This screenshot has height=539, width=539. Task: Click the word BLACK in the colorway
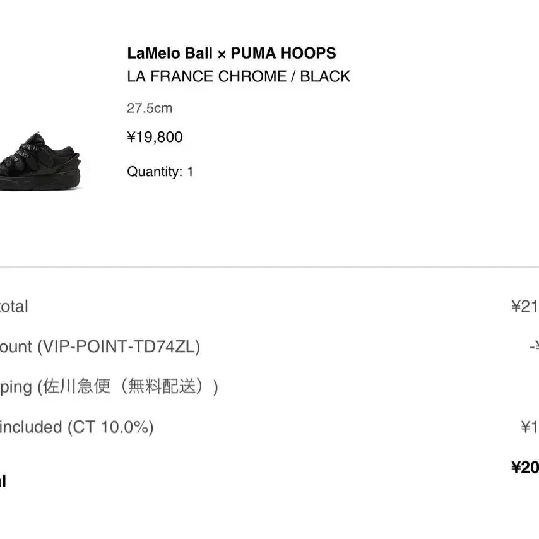(x=325, y=76)
